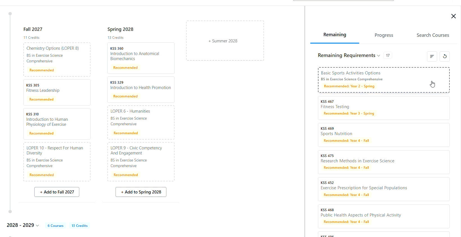461x237 pixels.
Task: Expand the Remaining Requirements dropdown chevron
Action: click(x=379, y=56)
